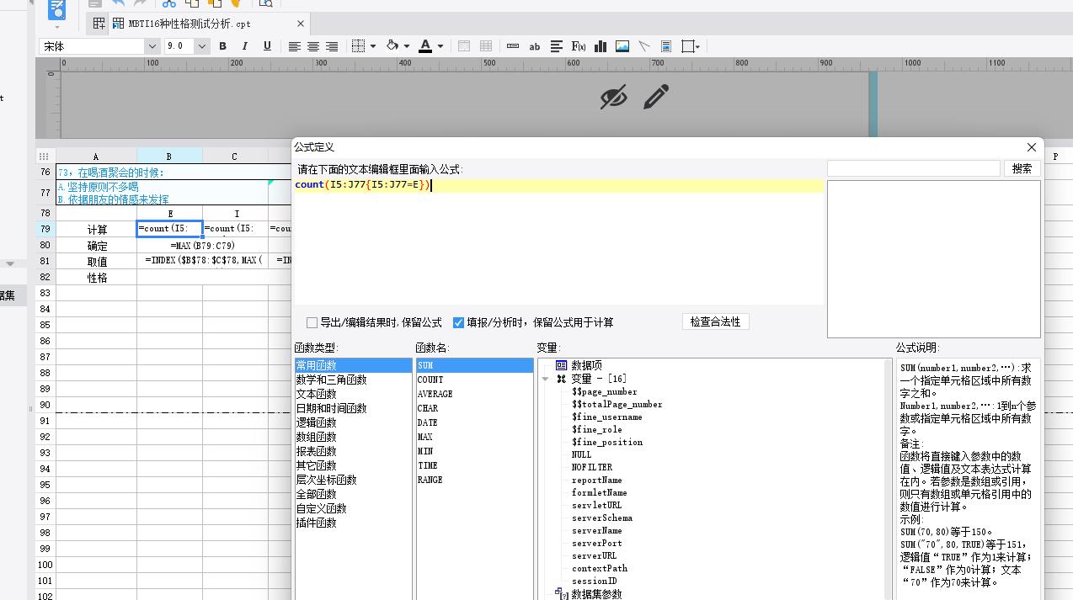Open the border style dropdown arrow

(372, 46)
